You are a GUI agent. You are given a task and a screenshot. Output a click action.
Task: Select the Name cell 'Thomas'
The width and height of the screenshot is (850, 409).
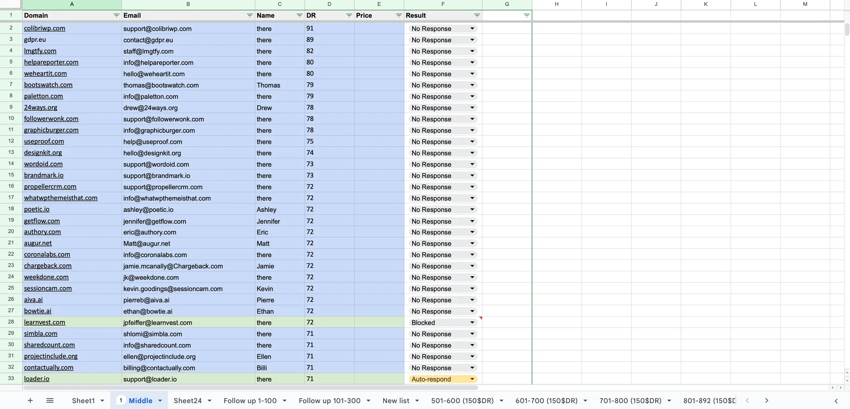click(280, 85)
